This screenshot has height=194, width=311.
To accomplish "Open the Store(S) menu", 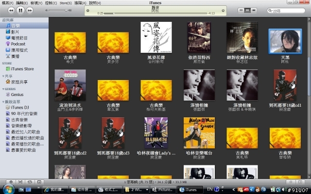I will point(66,3).
